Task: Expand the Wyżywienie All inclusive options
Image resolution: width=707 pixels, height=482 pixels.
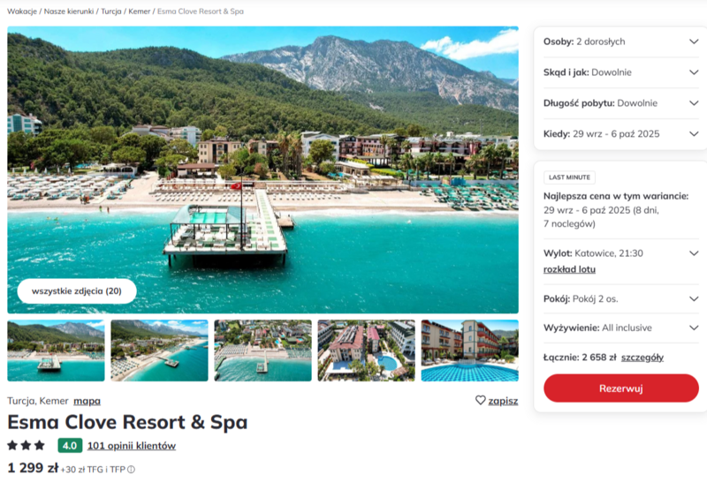Action: 621,328
